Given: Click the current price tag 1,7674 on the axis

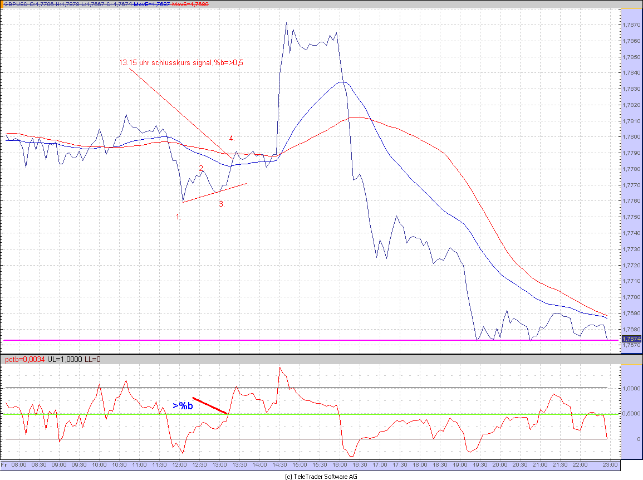Looking at the screenshot, I should point(631,339).
